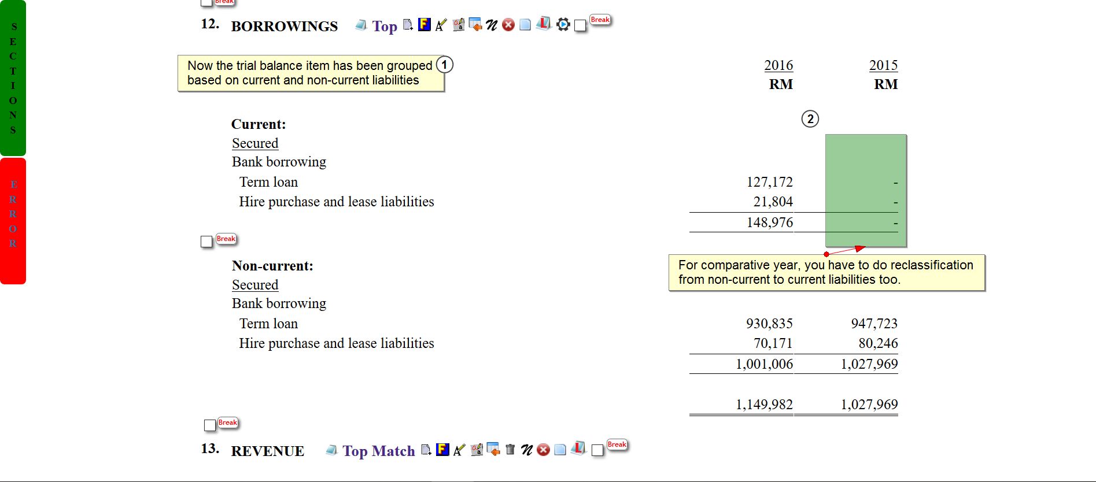Open the red ERROR side tab

point(13,221)
